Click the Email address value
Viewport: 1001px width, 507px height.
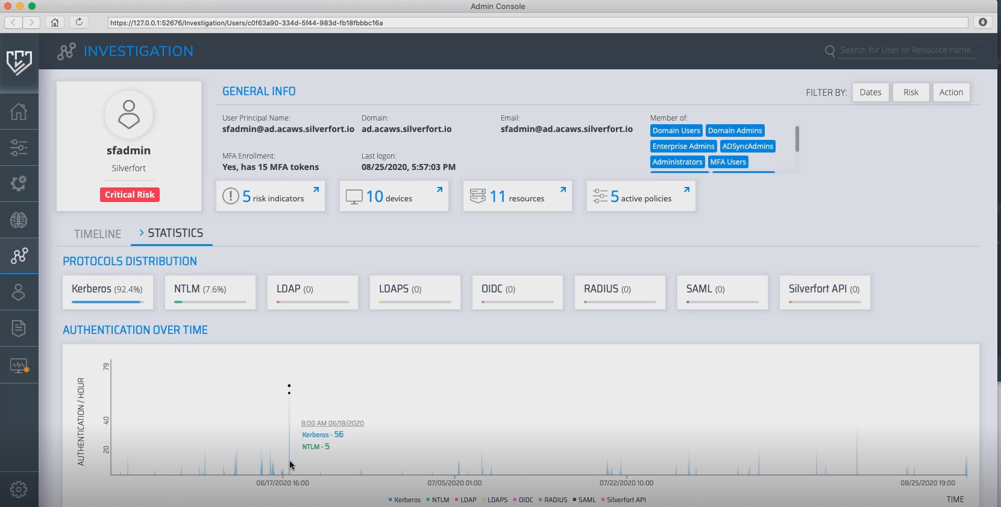point(566,129)
